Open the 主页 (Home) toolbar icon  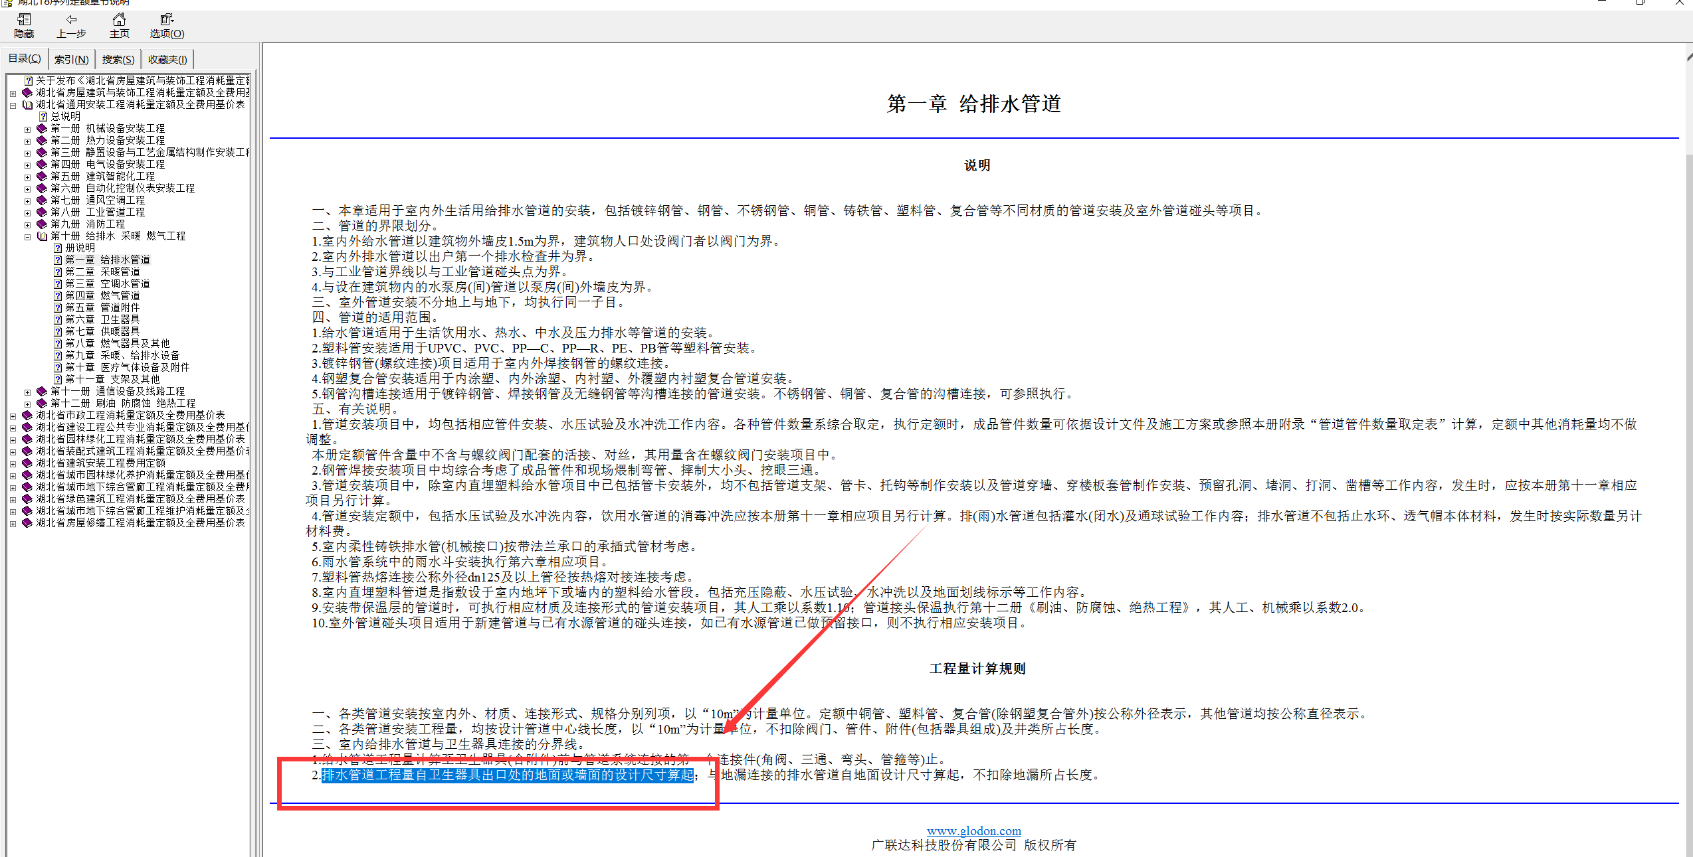[x=119, y=26]
